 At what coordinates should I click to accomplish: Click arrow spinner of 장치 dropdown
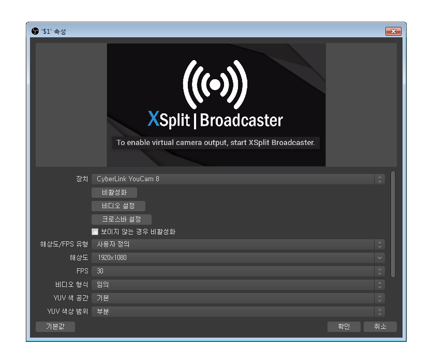tap(380, 179)
